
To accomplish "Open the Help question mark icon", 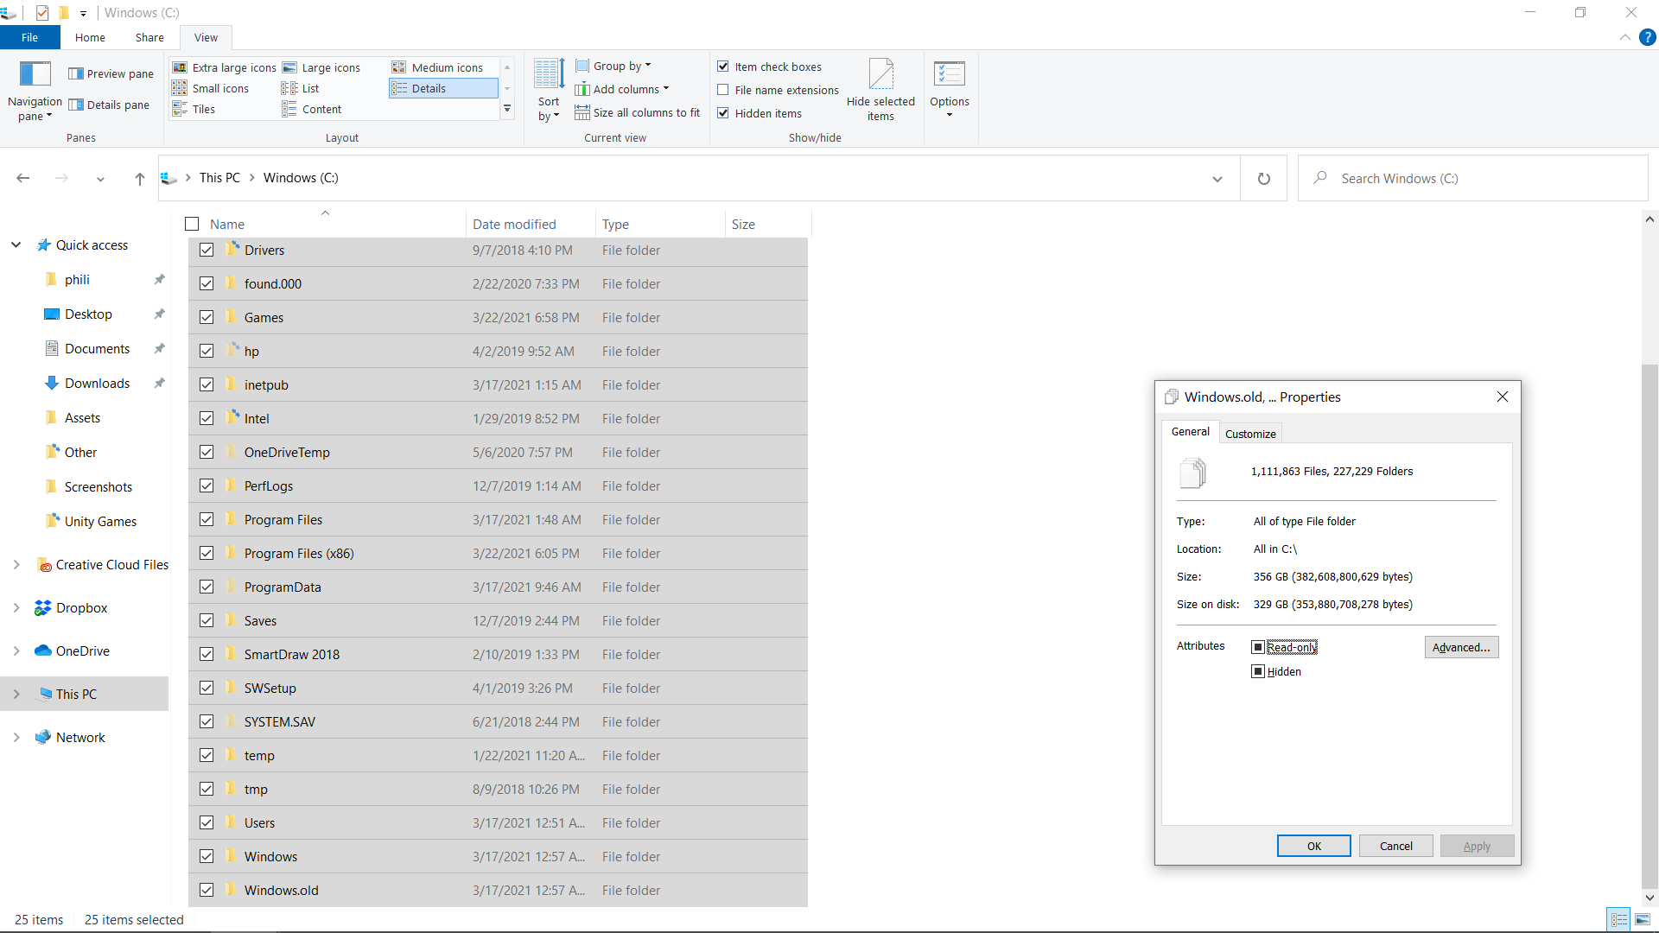I will tap(1648, 37).
